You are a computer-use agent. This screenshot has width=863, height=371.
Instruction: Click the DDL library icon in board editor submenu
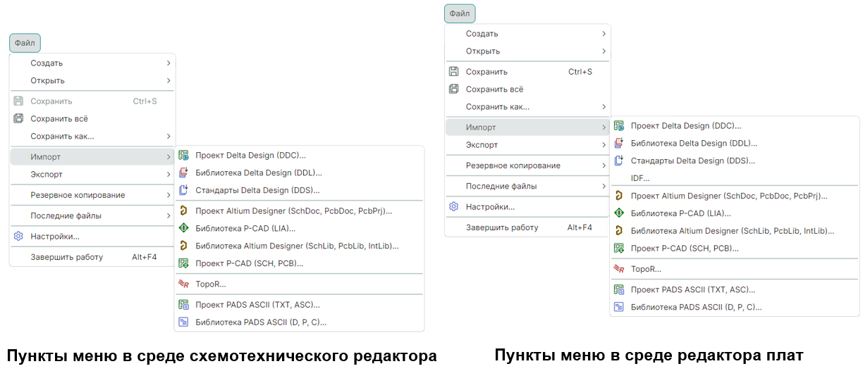pos(619,144)
